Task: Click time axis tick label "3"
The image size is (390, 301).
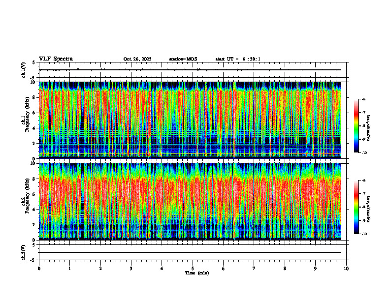Action: click(x=131, y=269)
